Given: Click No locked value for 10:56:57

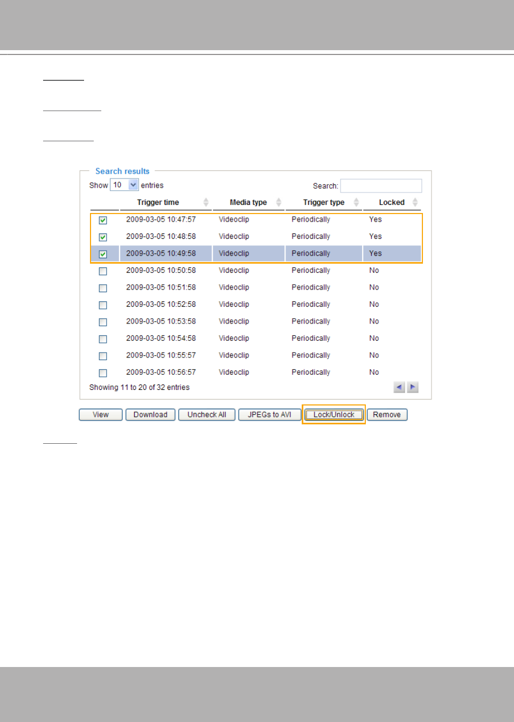Looking at the screenshot, I should pyautogui.click(x=374, y=373).
